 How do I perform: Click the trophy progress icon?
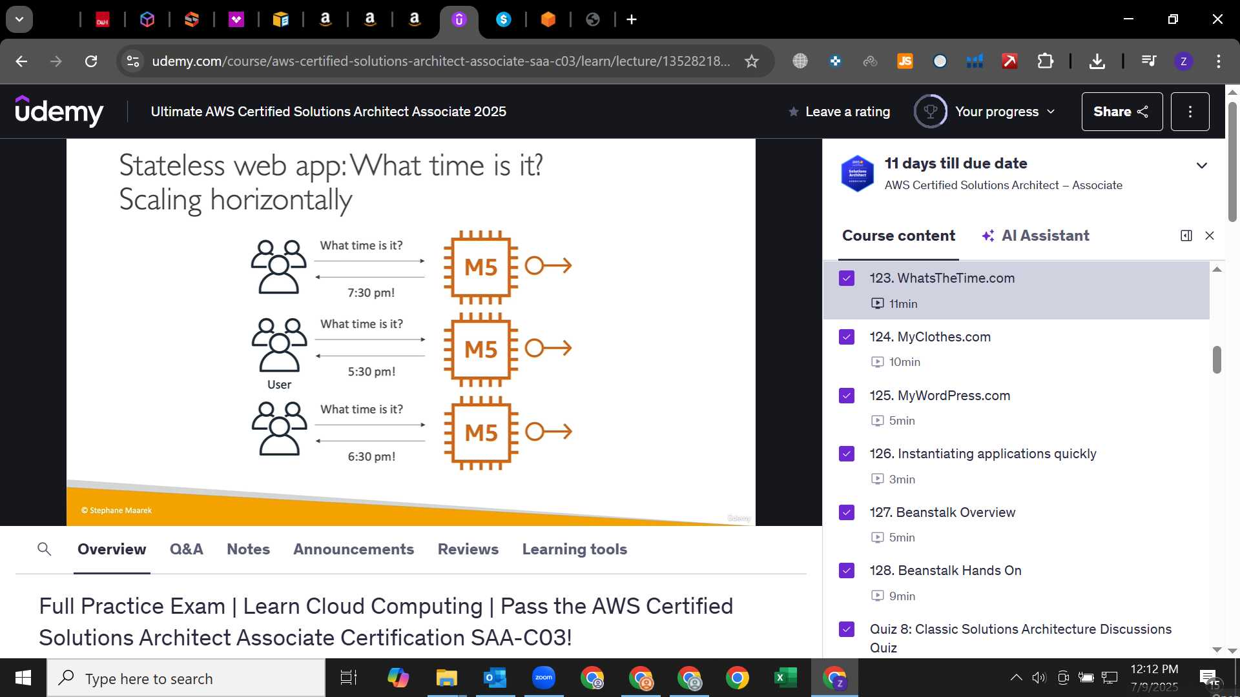pyautogui.click(x=931, y=112)
